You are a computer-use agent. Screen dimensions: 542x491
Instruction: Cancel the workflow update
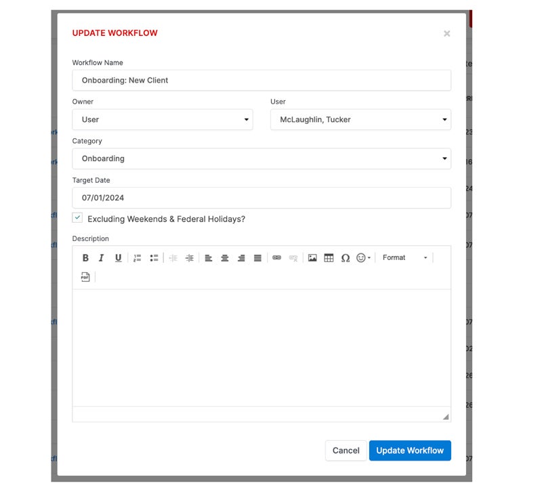point(346,450)
